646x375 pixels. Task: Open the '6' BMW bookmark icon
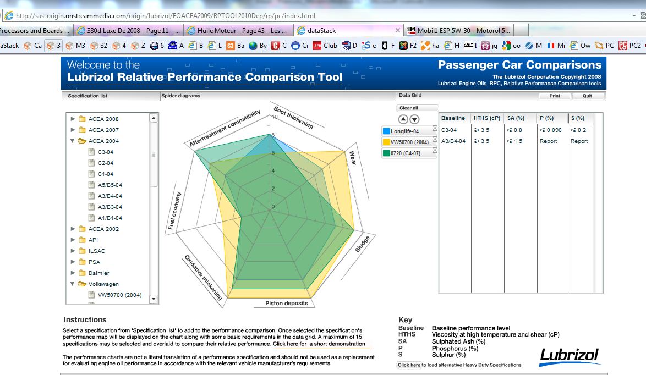tap(154, 46)
